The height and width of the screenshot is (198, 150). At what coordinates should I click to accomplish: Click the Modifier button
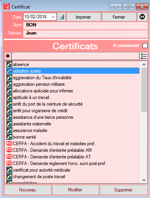point(75,190)
